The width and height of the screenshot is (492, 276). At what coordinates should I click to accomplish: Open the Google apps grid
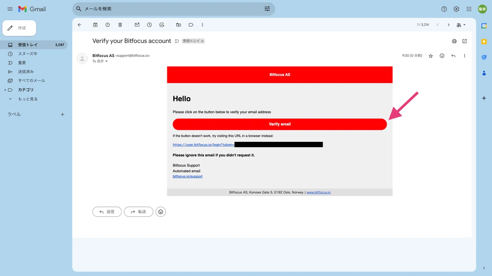(x=469, y=9)
